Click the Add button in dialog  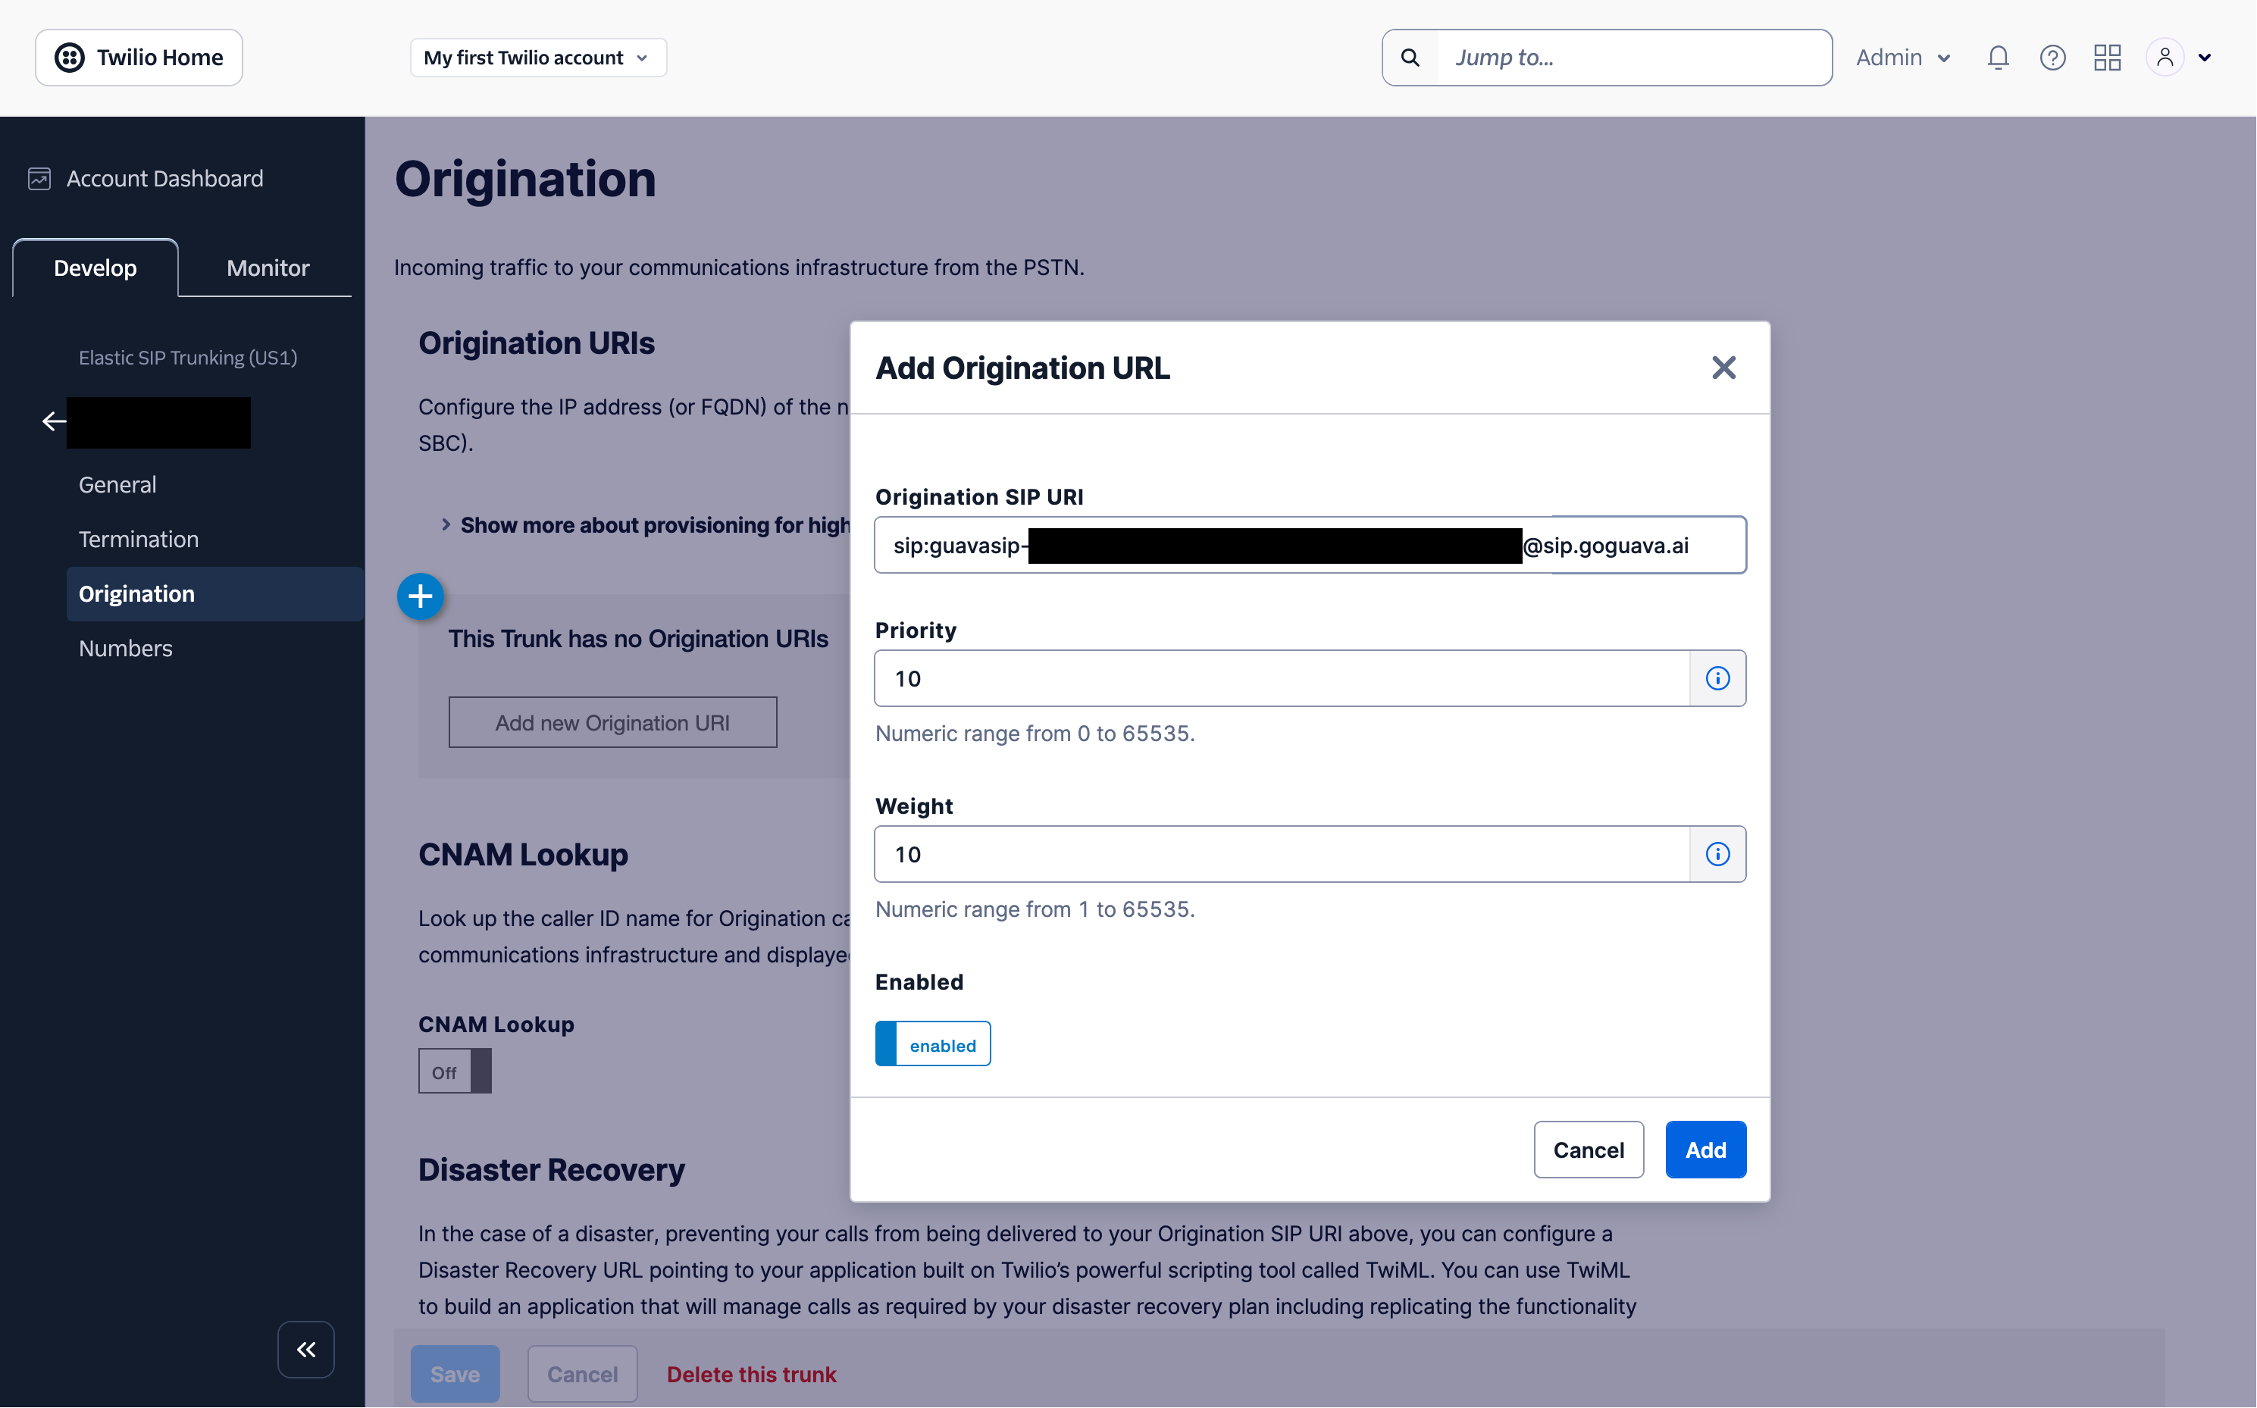coord(1706,1151)
